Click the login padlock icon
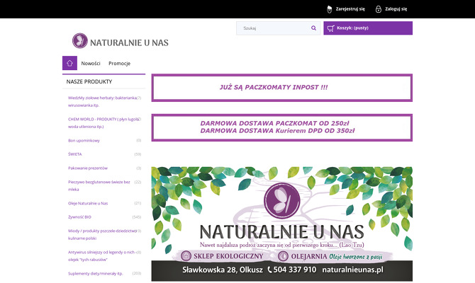This screenshot has width=475, height=283. [x=379, y=9]
